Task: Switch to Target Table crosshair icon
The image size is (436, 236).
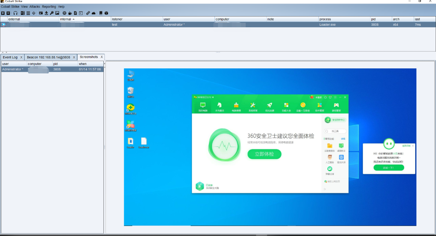Action: coord(34,13)
